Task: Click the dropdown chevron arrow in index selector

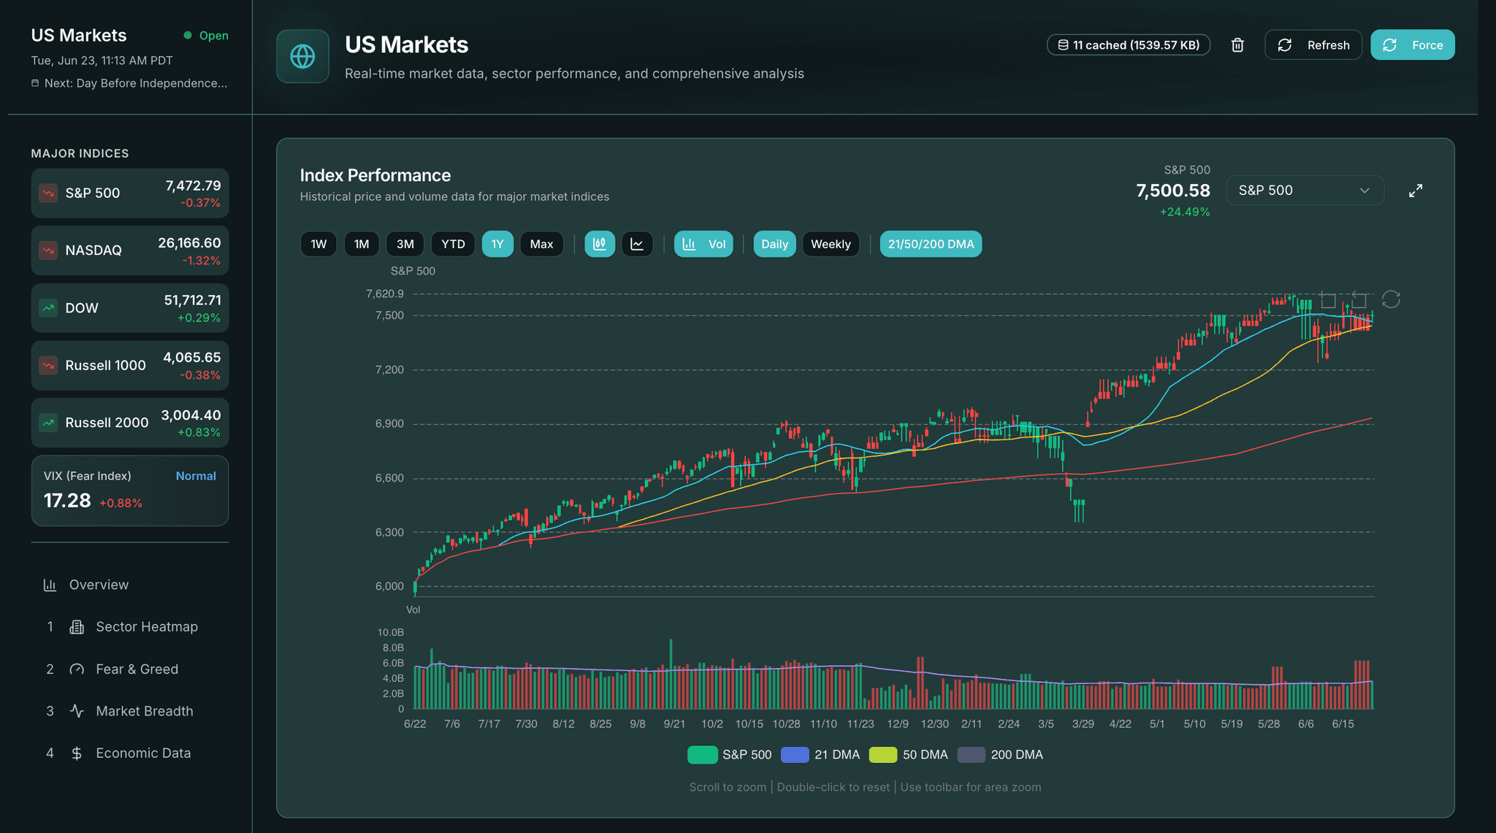Action: tap(1364, 191)
